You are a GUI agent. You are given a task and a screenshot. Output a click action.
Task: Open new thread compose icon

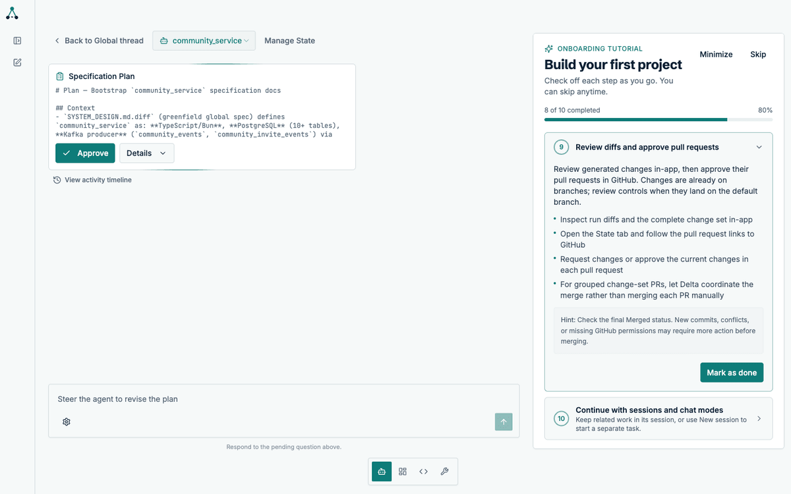click(x=17, y=63)
